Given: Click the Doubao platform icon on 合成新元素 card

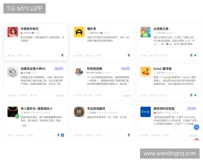Looking at the screenshot, I should point(191,55).
